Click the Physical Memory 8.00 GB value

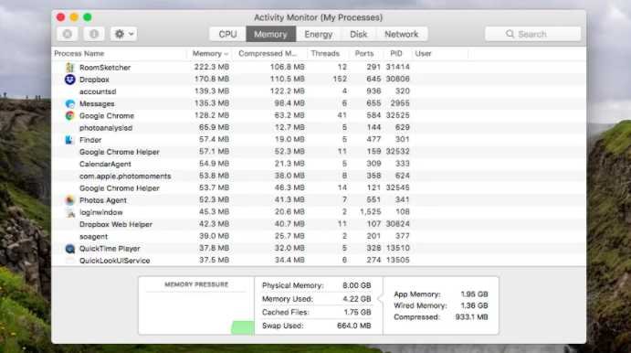pyautogui.click(x=356, y=285)
